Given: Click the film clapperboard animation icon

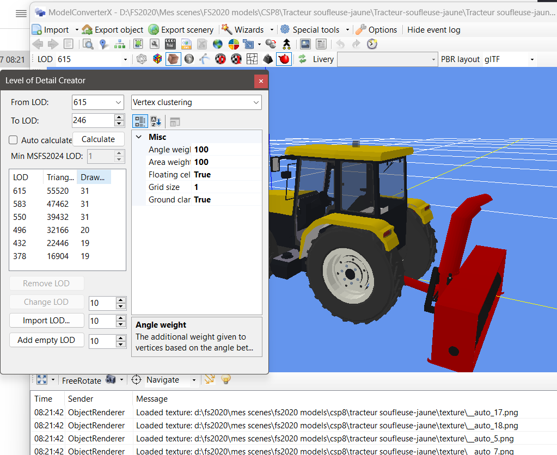Looking at the screenshot, I should tap(170, 44).
